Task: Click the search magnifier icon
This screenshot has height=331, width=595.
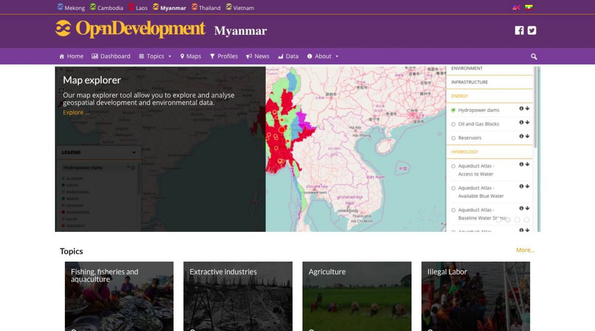Action: pos(534,56)
